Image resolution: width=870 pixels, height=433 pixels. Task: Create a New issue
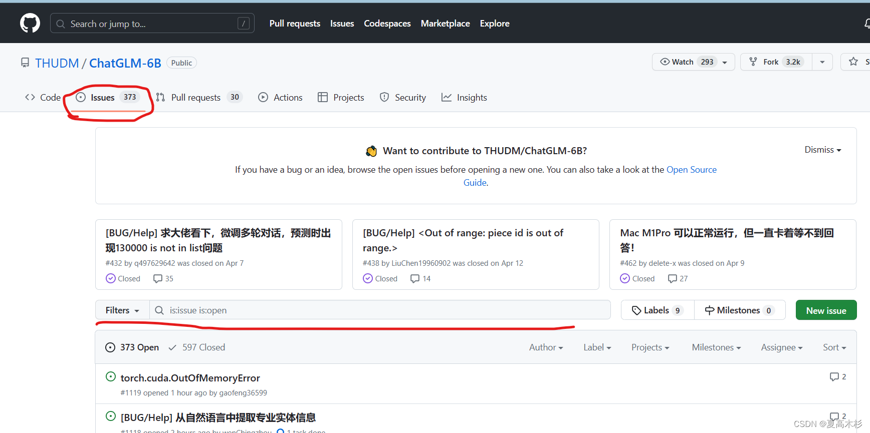point(826,310)
